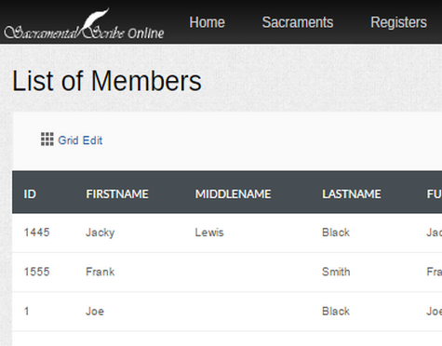442x346 pixels.
Task: Click the Sacramental Scribe Online logo
Action: 84,24
